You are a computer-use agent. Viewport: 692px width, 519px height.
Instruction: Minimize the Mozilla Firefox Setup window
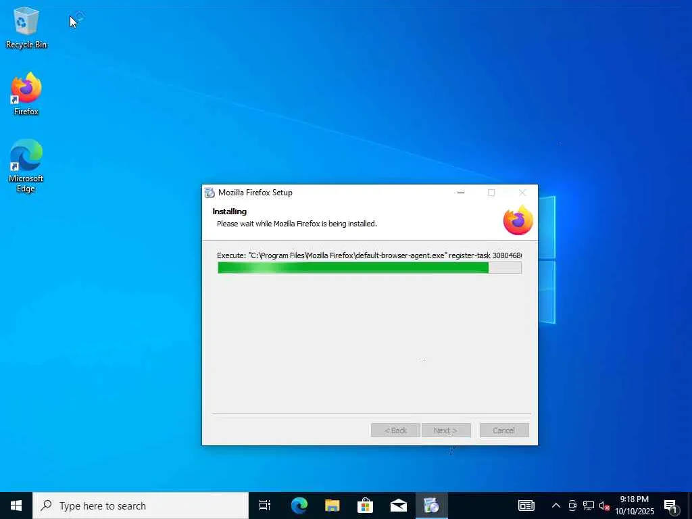click(461, 193)
